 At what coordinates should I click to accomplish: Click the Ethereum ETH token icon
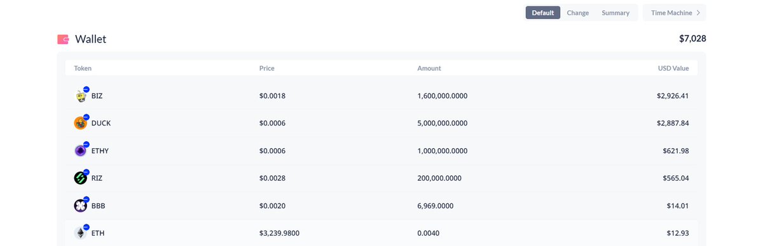pyautogui.click(x=80, y=233)
